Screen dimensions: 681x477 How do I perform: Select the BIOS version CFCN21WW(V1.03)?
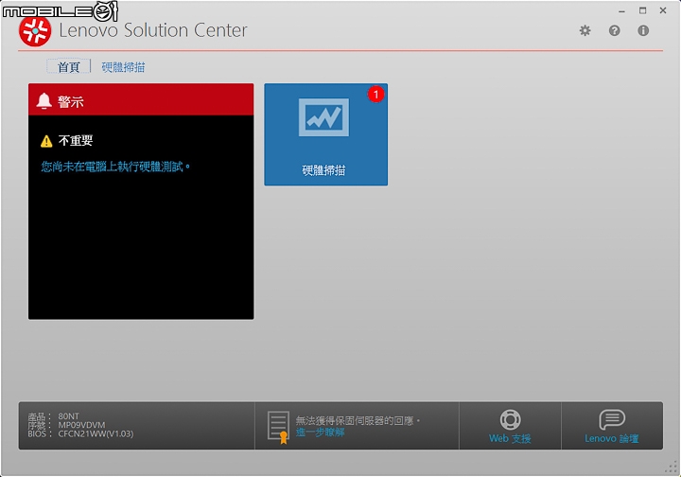(x=96, y=433)
